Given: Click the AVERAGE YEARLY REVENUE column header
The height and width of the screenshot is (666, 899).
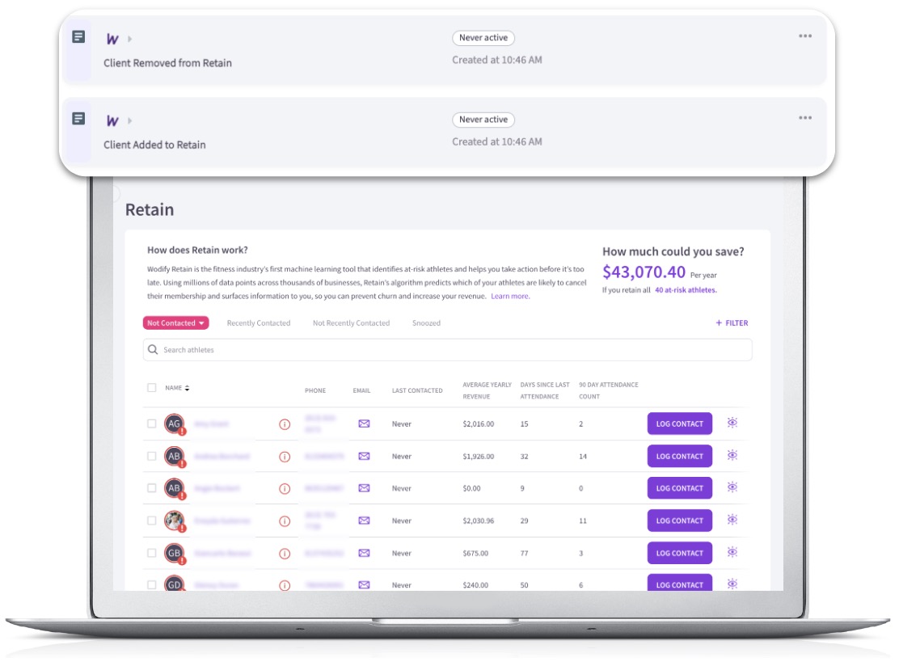Looking at the screenshot, I should pos(487,391).
